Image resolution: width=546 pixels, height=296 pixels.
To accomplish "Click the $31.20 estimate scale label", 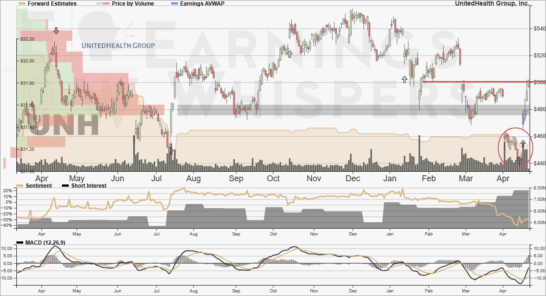I will (x=27, y=149).
